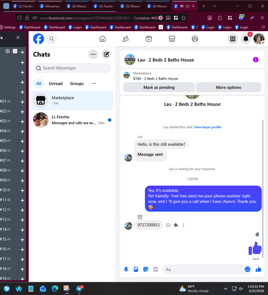Open the account profile picture menu
This screenshot has width=268, height=295.
259,39
